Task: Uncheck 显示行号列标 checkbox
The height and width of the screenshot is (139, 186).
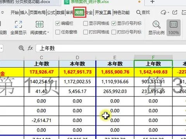Action: click(114, 24)
